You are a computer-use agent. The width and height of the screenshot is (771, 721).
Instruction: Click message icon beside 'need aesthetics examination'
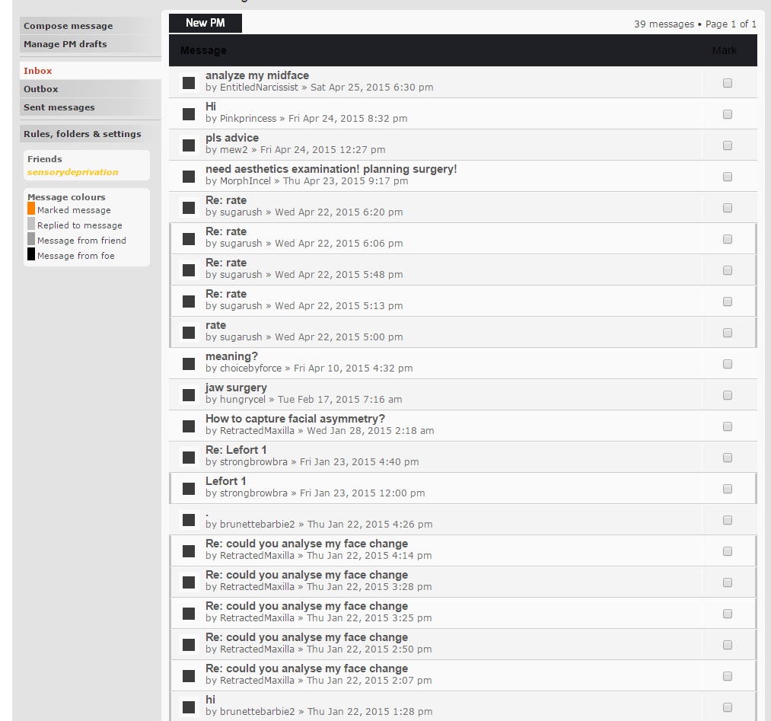189,177
